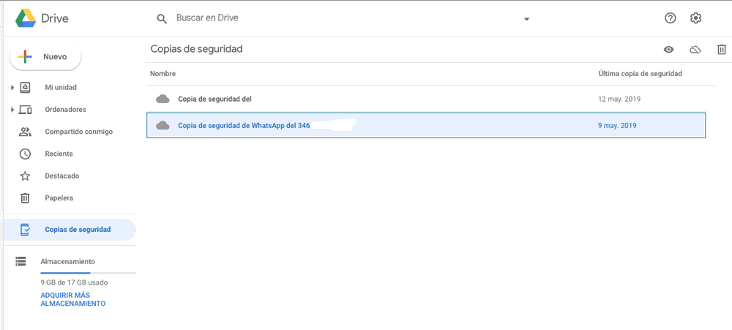Click the trash icon in the toolbar
This screenshot has height=330, width=732.
[722, 50]
